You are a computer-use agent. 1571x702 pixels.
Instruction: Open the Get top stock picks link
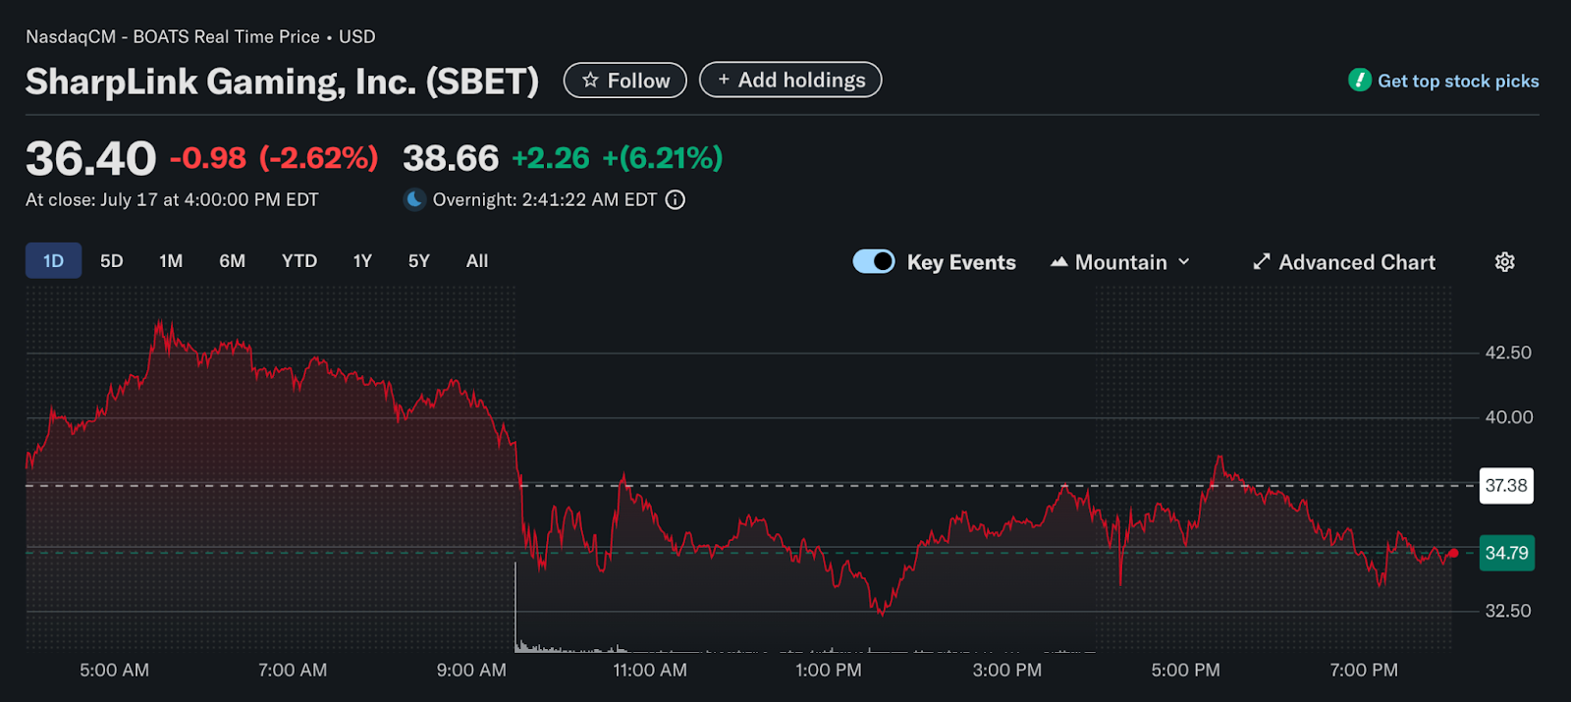(x=1458, y=81)
